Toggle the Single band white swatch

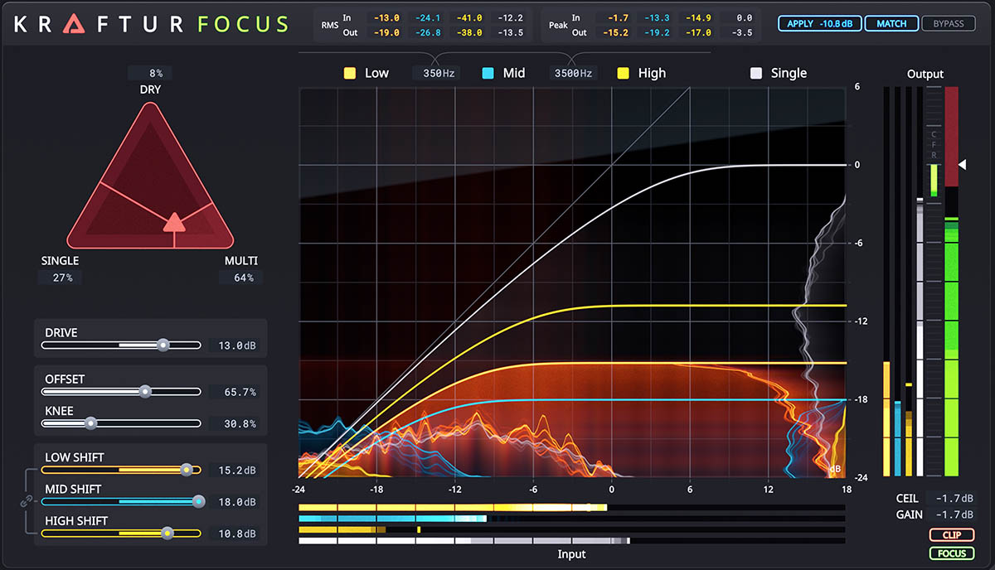click(x=755, y=73)
